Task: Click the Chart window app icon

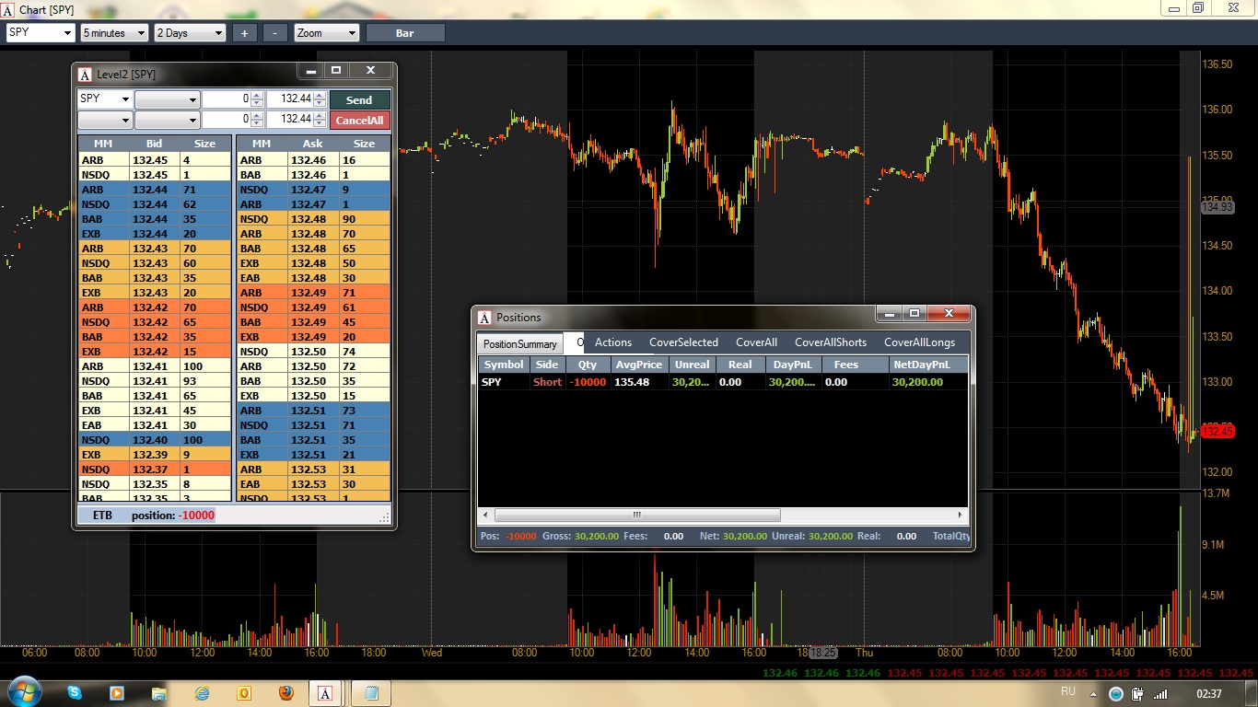Action: tap(8, 9)
